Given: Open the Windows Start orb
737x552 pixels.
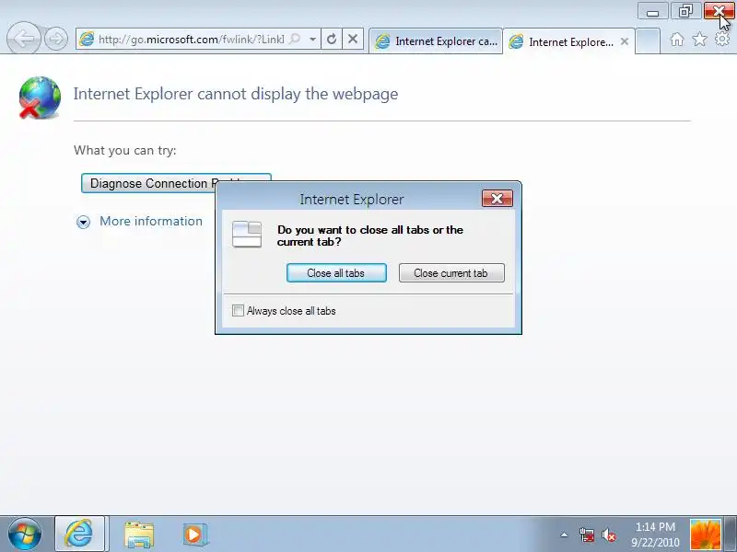Looking at the screenshot, I should (25, 534).
